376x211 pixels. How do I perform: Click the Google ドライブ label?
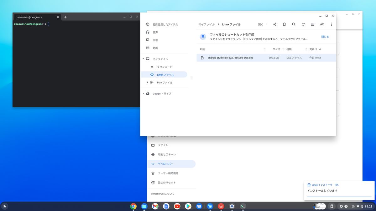(x=162, y=93)
